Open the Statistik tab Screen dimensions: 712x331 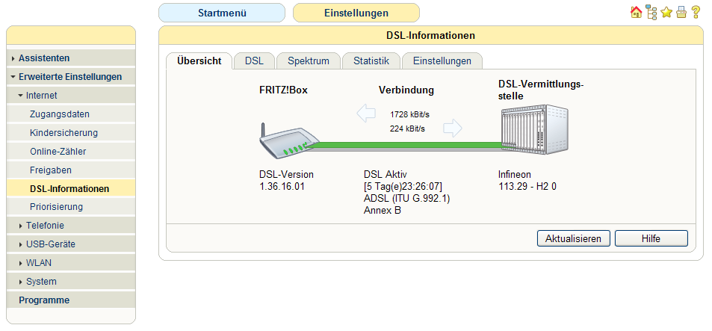pos(371,61)
